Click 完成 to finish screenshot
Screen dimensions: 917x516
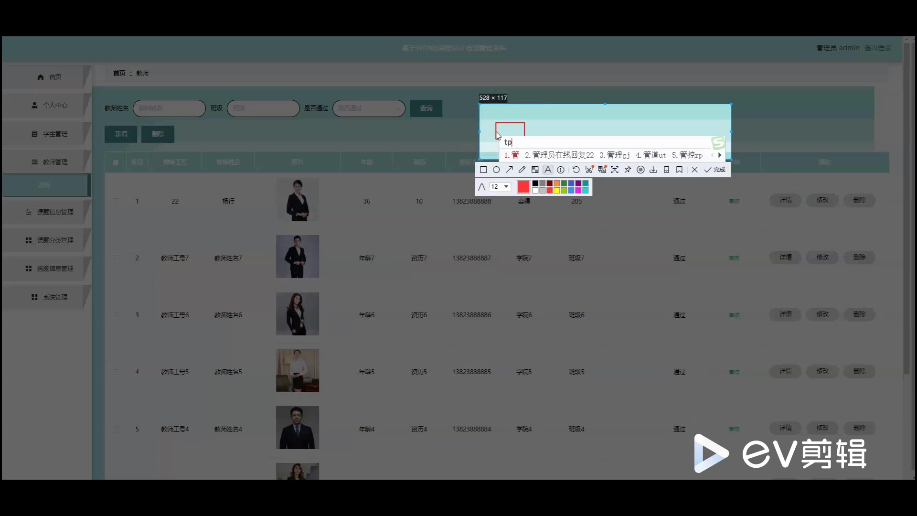[715, 170]
